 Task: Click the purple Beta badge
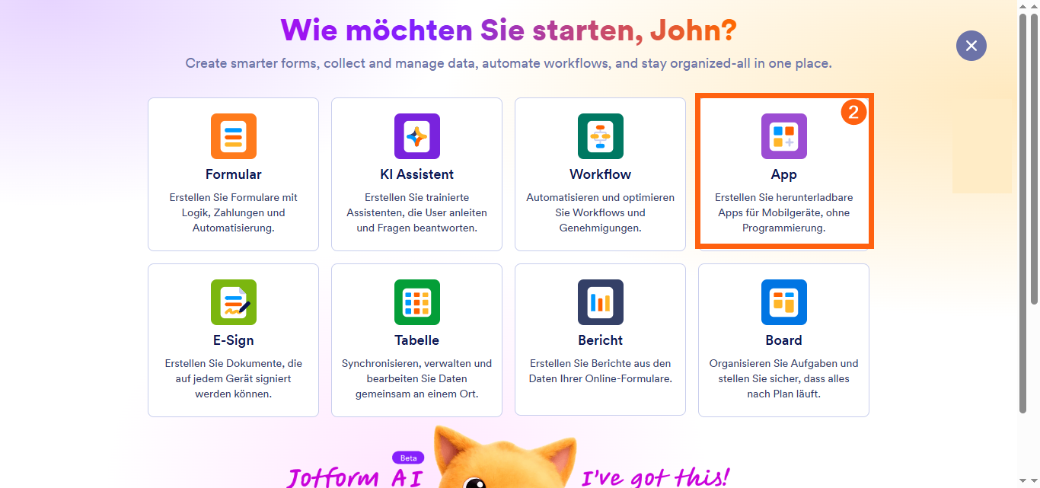[407, 458]
